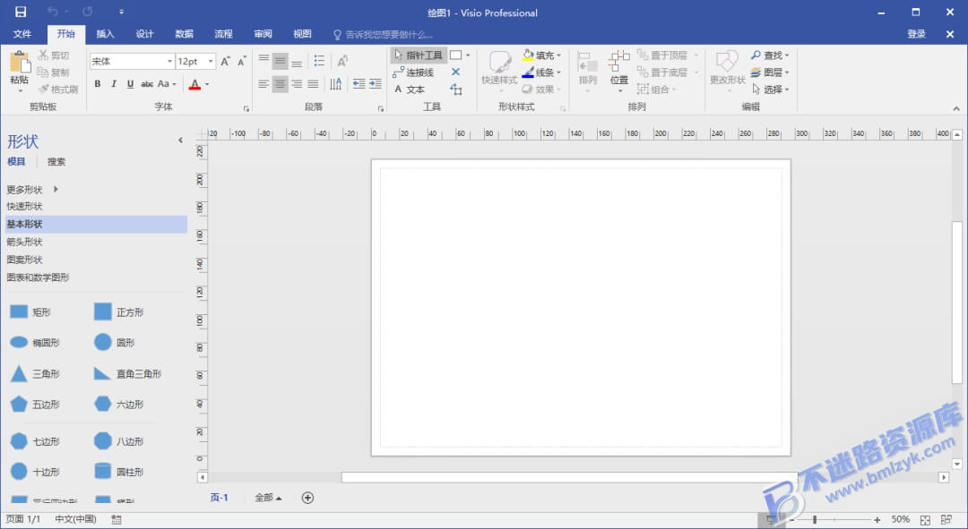Select the Triangle (三角形) shape
968x529 pixels.
35,373
